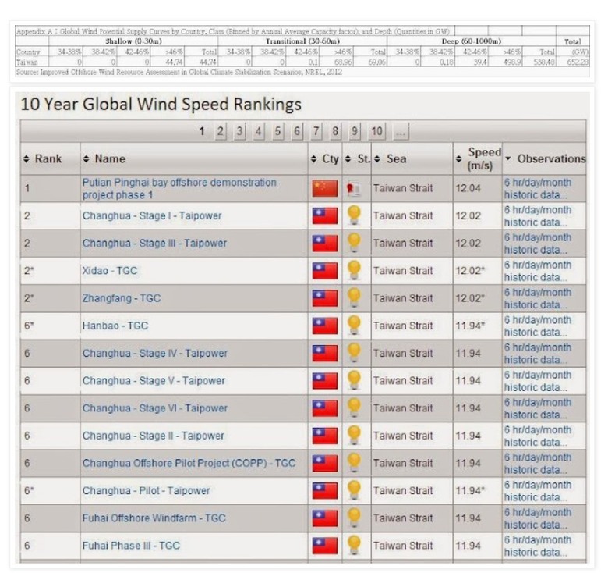Click the status icon in Putian Pinghai row

[354, 189]
